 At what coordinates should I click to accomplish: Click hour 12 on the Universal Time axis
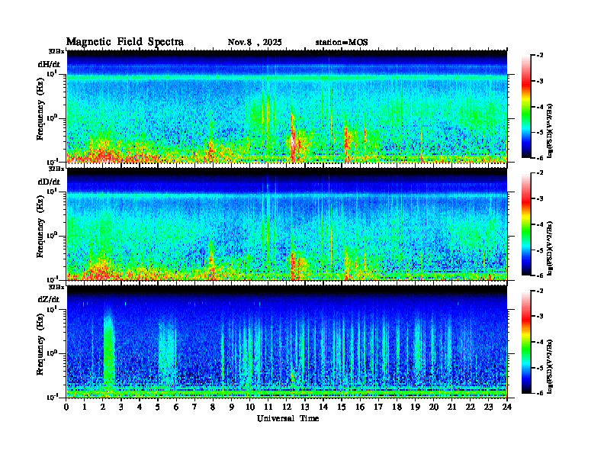click(287, 407)
